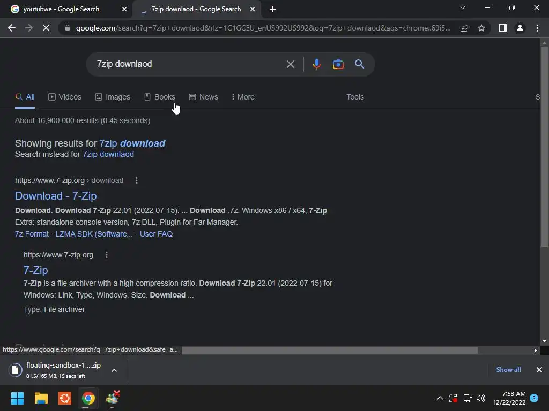Switch to Videos results

65,97
